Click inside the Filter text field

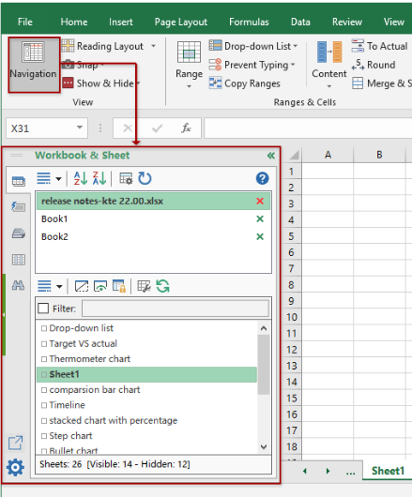click(x=175, y=309)
